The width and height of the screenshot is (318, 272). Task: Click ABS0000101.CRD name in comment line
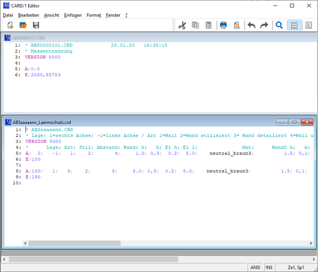tap(51, 45)
